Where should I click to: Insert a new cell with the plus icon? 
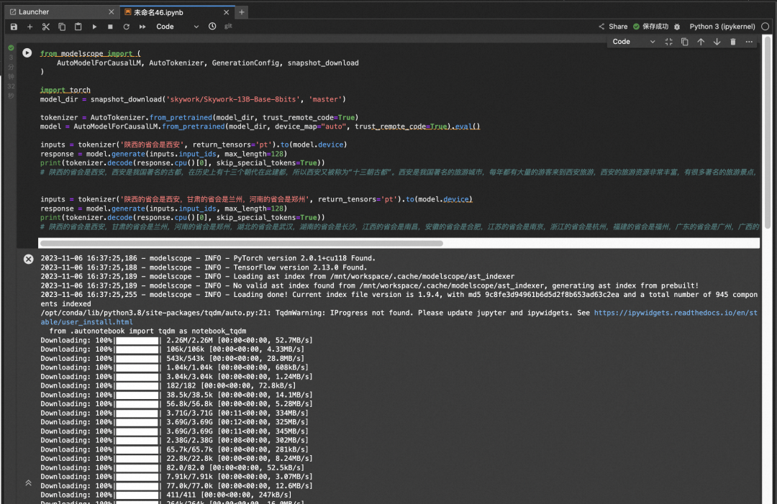pos(29,27)
